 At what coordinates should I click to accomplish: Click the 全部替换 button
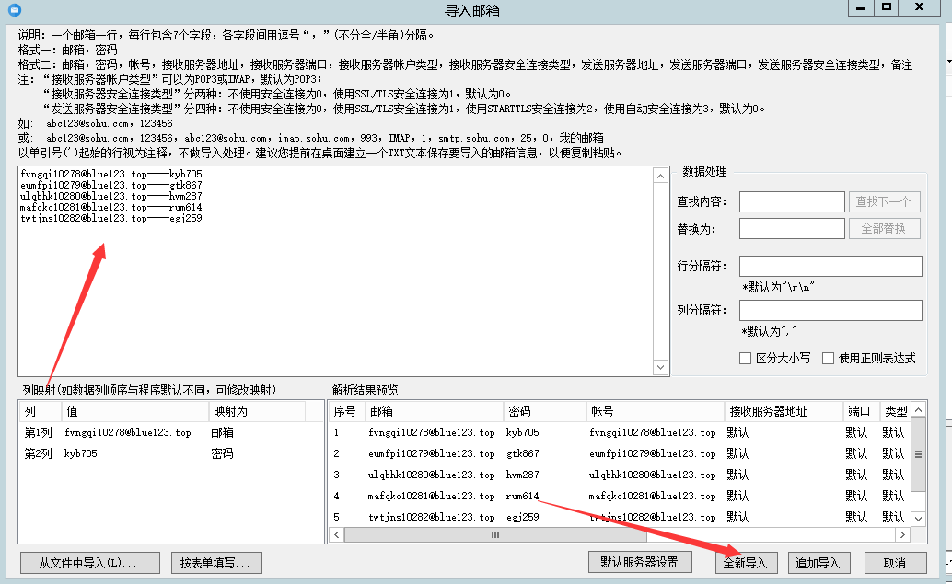[884, 229]
